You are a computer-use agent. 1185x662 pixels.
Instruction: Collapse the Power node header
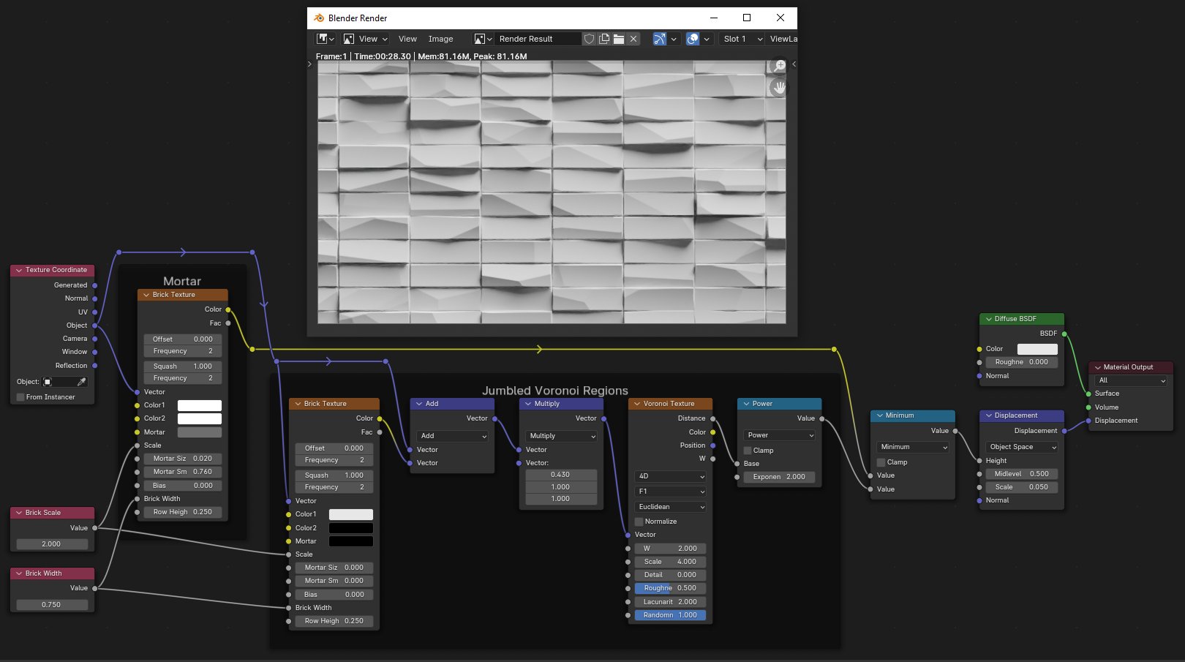click(x=746, y=404)
